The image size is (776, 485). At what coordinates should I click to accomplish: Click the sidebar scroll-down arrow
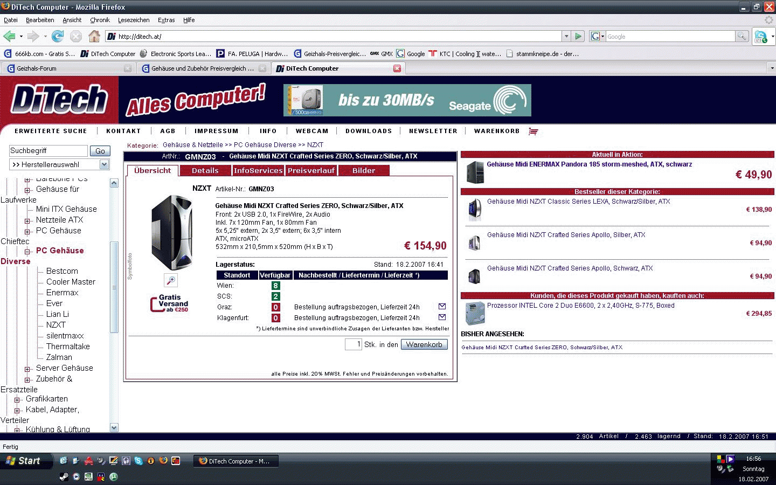coord(114,427)
